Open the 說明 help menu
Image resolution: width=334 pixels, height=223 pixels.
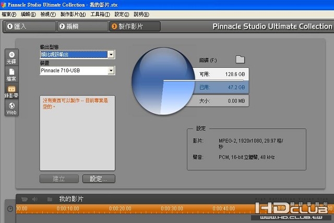(x=141, y=14)
